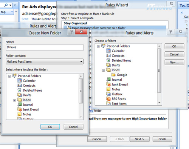The image size is (189, 149).
Task: Click help question mark in Rules and Alerts dialog
Action: point(170,32)
